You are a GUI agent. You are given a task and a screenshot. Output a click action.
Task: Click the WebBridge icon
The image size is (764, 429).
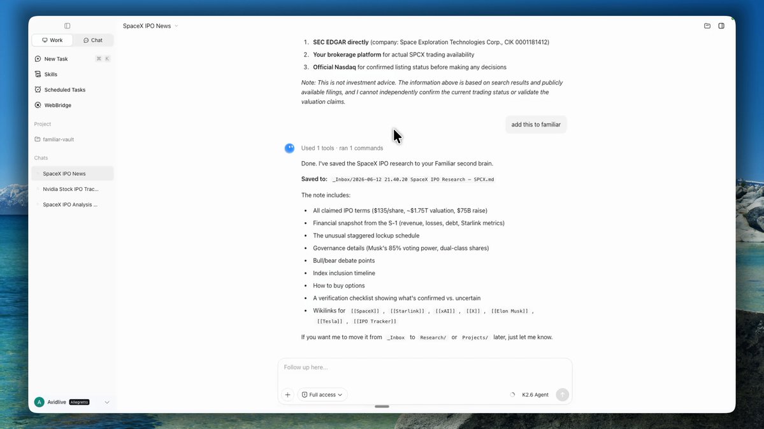click(x=38, y=105)
